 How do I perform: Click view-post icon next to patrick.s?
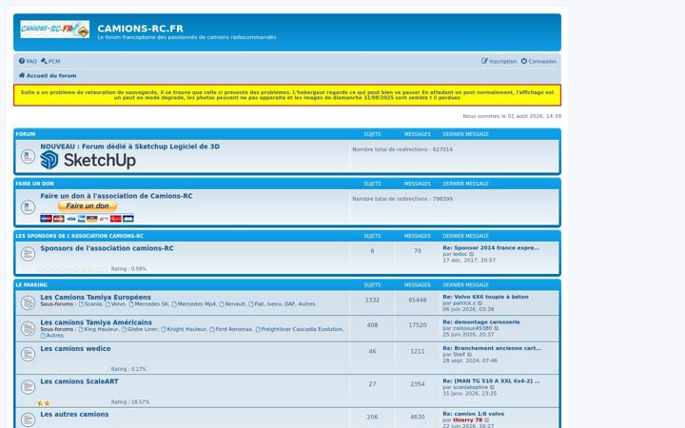point(480,302)
